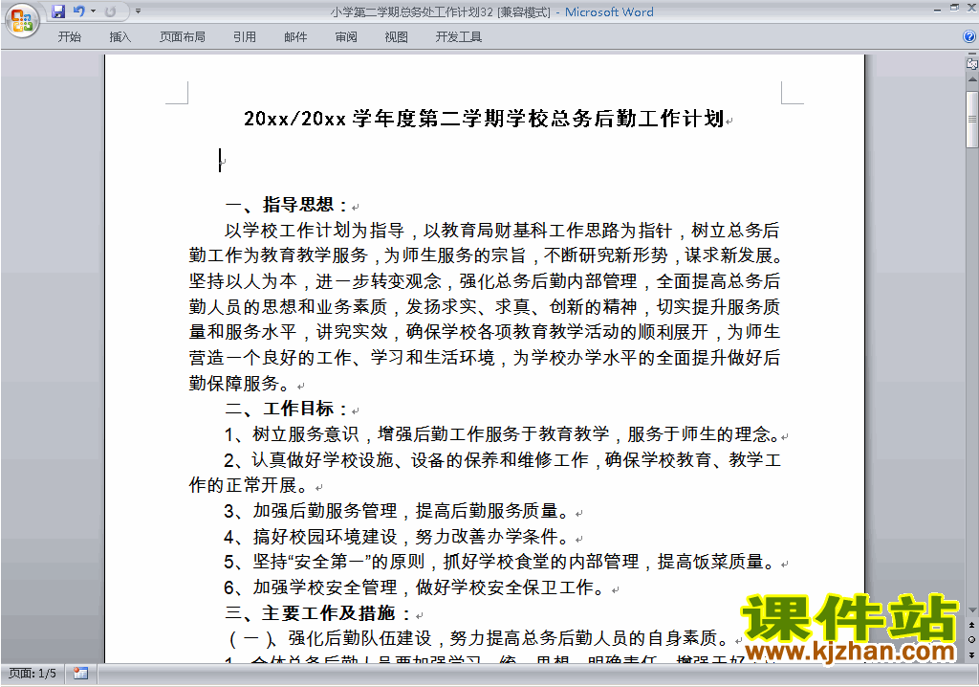Click the line starting 量和服务水平
This screenshot has height=687, width=979.
(485, 332)
